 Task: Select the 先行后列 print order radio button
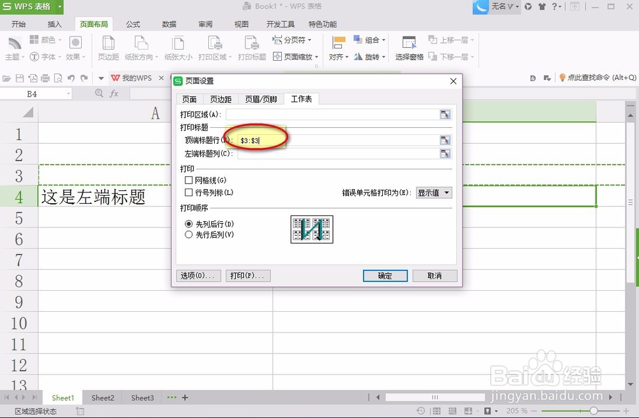[x=189, y=235]
